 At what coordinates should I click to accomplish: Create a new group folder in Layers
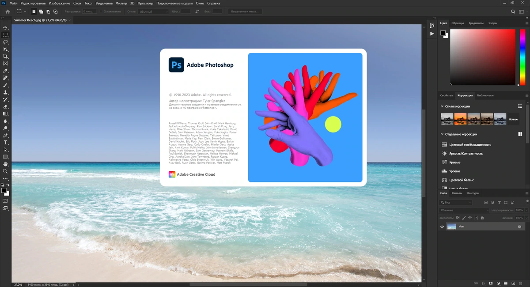click(x=506, y=283)
